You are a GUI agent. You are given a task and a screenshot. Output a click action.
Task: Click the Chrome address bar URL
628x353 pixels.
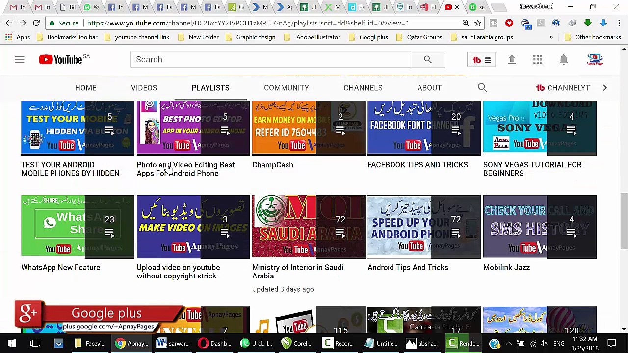pyautogui.click(x=248, y=23)
